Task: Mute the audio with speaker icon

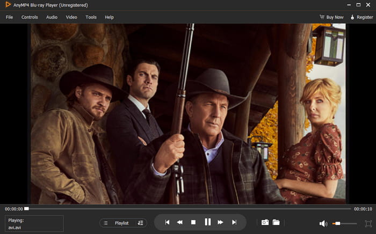Action: point(323,223)
